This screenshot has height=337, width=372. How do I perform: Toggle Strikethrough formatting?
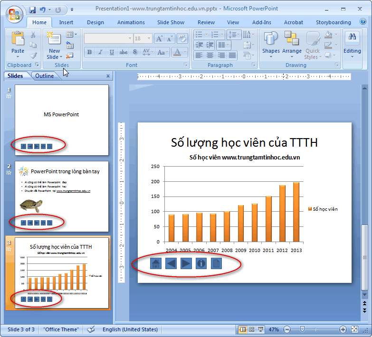coord(123,52)
